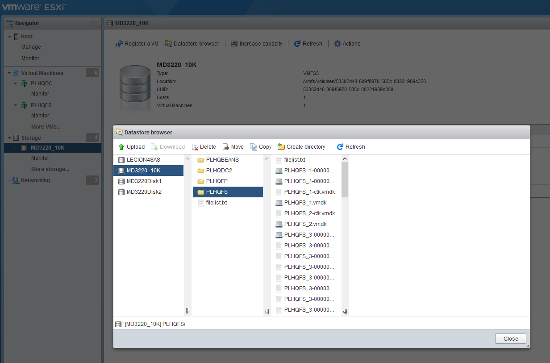The image size is (550, 363).
Task: Click the Virtual Machines count badge 6
Action: click(x=92, y=73)
